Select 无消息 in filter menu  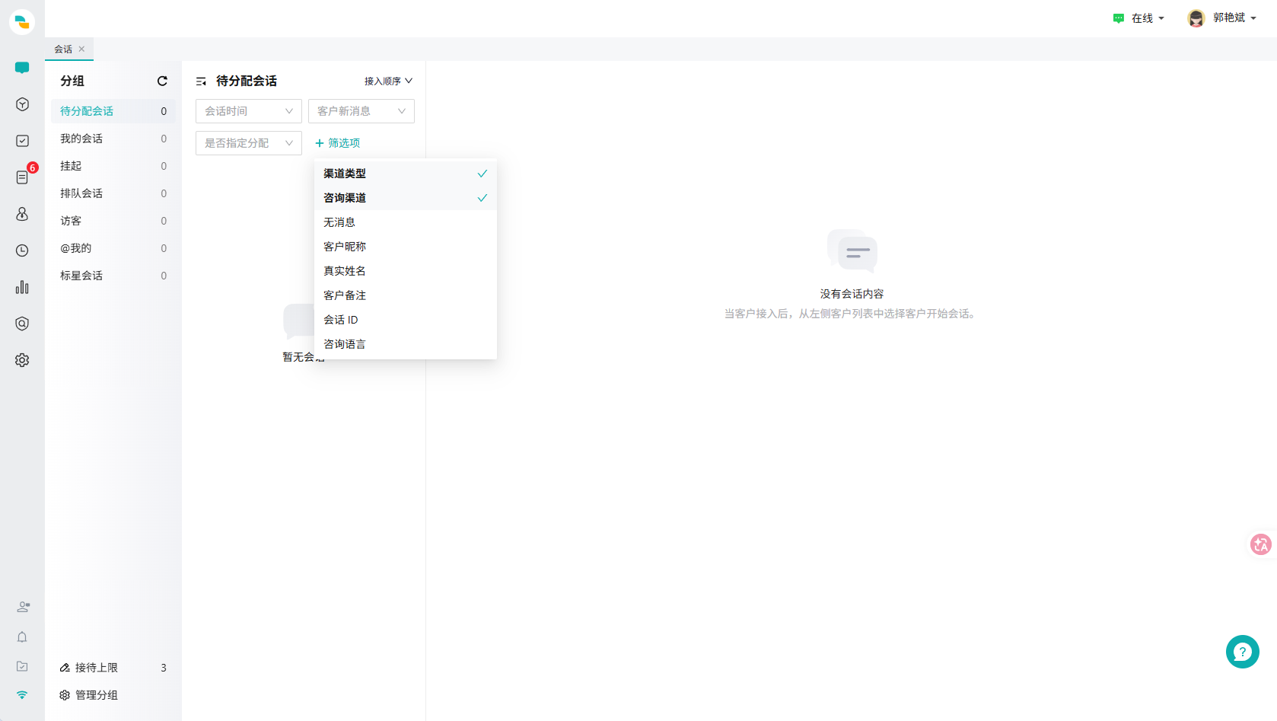click(x=406, y=222)
